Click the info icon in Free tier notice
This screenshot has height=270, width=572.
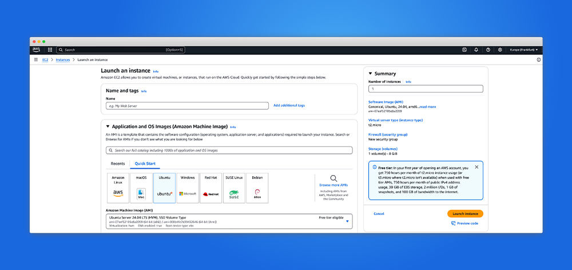coord(374,167)
